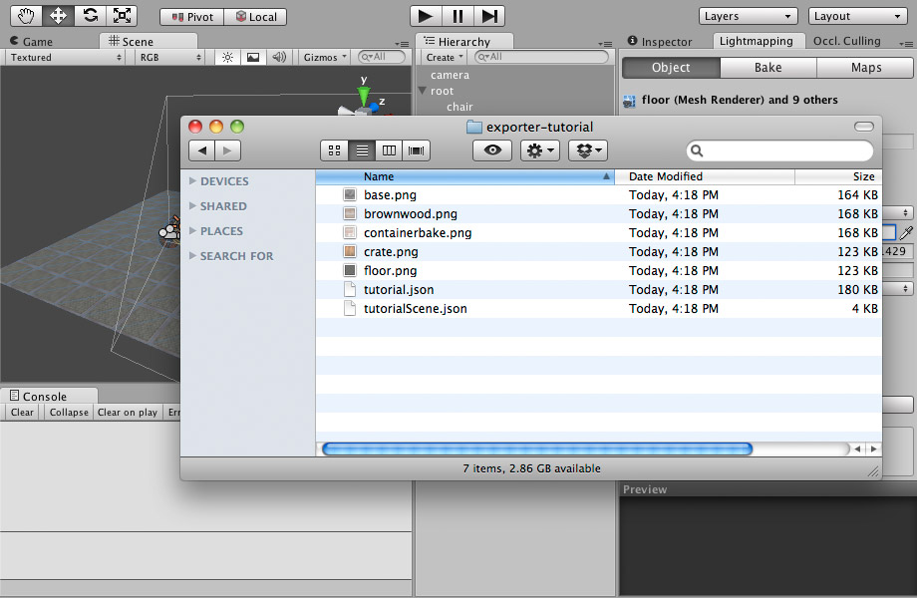Open the Layers dropdown
Image resolution: width=917 pixels, height=598 pixels.
[x=746, y=15]
